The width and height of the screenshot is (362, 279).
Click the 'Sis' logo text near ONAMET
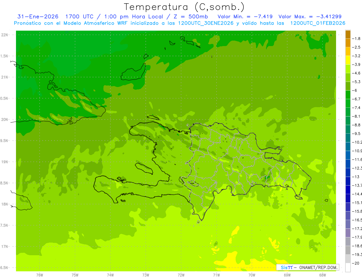tap(284, 267)
